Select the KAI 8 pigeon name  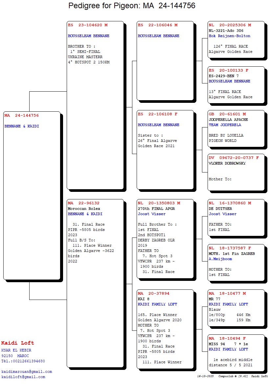tap(144, 299)
